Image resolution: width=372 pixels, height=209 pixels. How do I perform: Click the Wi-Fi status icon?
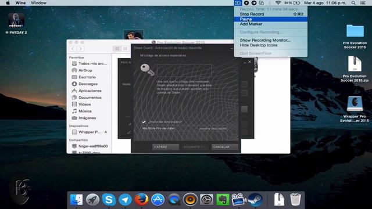coord(278,3)
